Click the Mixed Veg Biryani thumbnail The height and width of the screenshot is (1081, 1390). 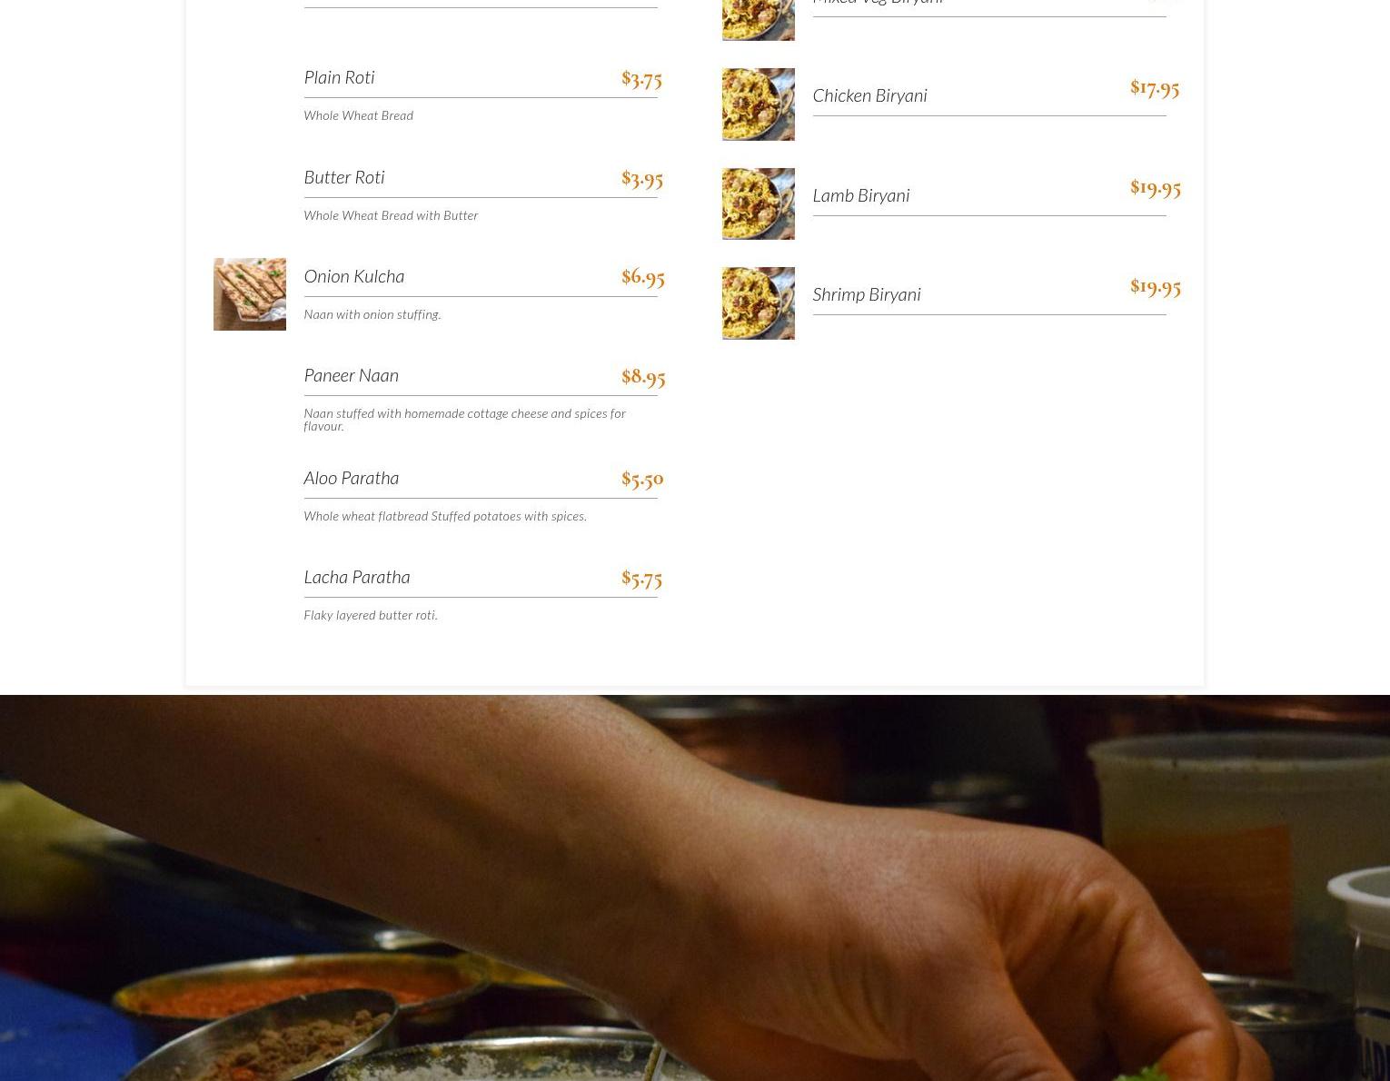click(x=759, y=20)
